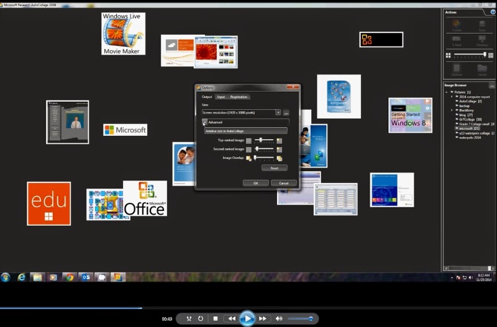Open the Options action icon

tap(457, 70)
